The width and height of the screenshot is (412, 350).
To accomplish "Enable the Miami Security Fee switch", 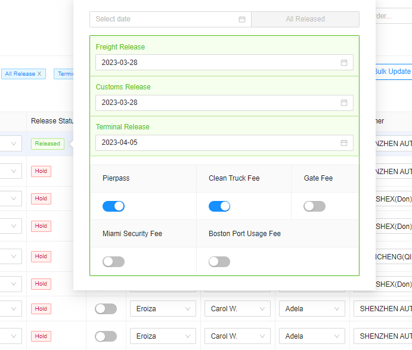I will pyautogui.click(x=113, y=262).
